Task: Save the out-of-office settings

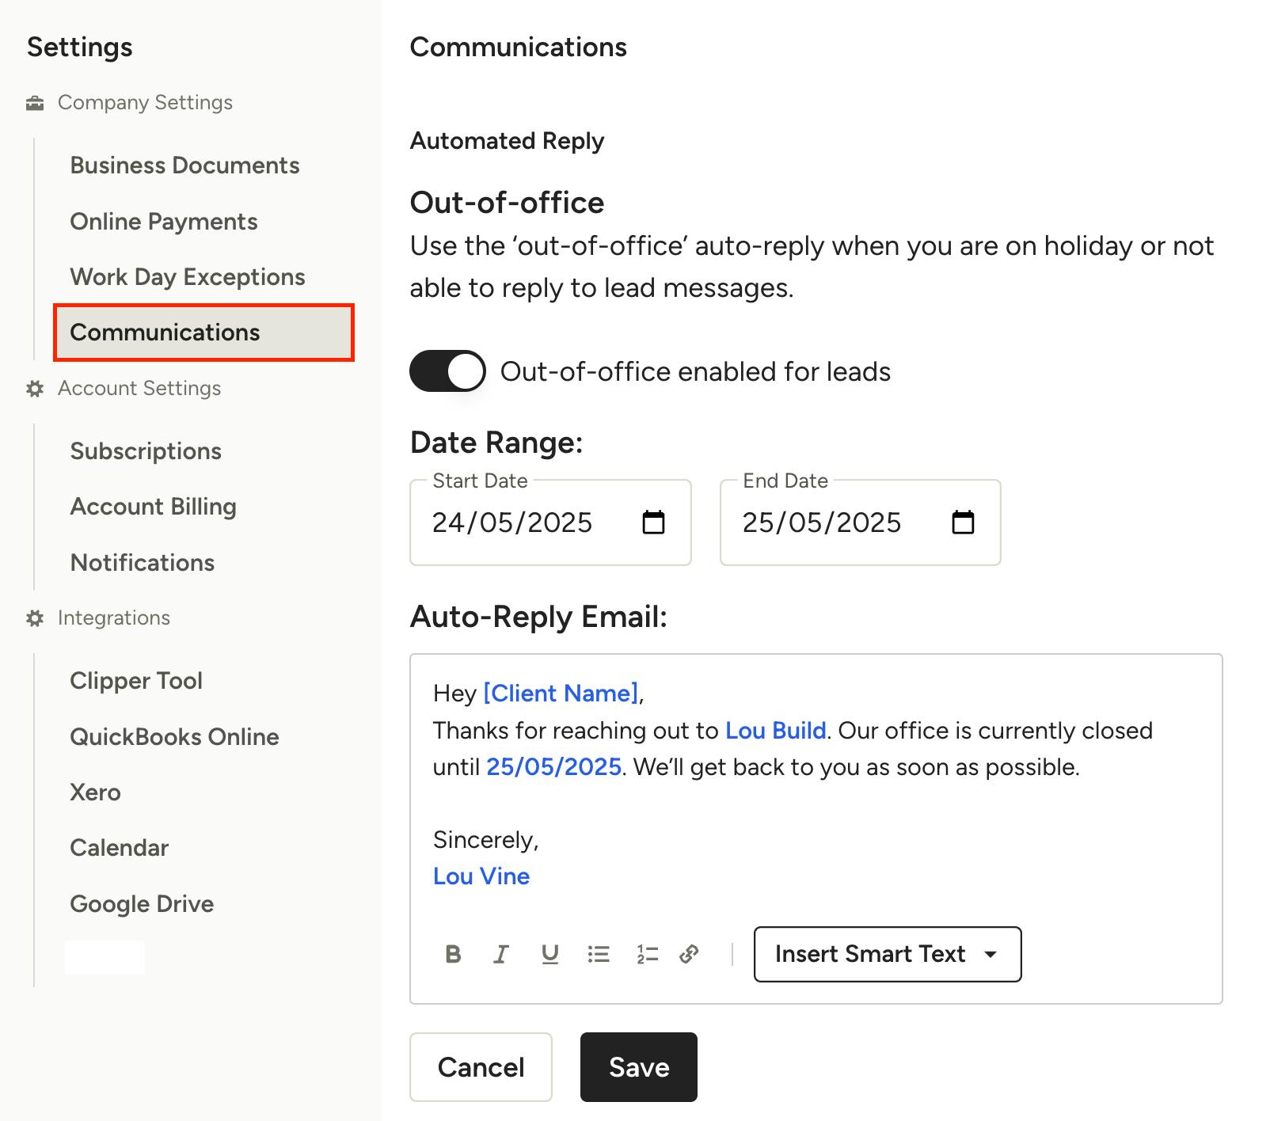Action: click(639, 1067)
